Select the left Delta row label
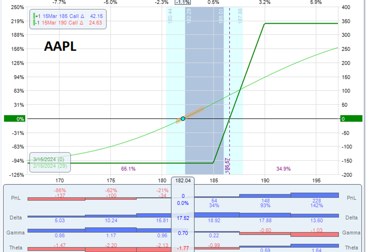This screenshot has height=252, width=366. pos(15,217)
